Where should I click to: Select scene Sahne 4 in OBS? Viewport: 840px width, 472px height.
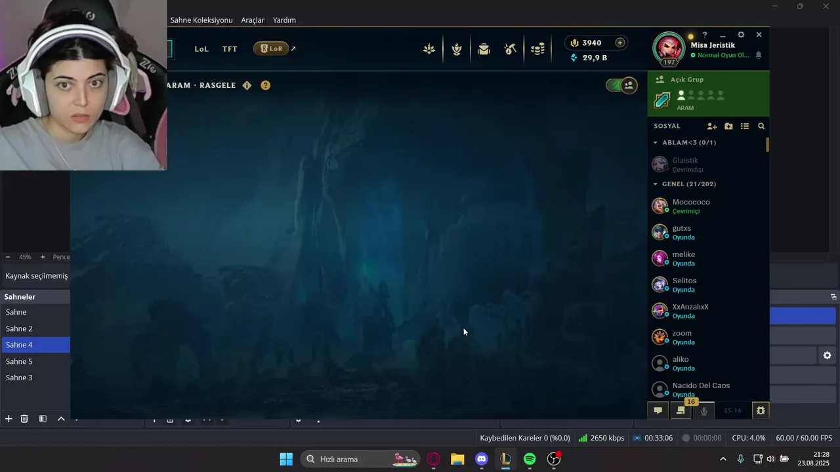[x=35, y=345]
